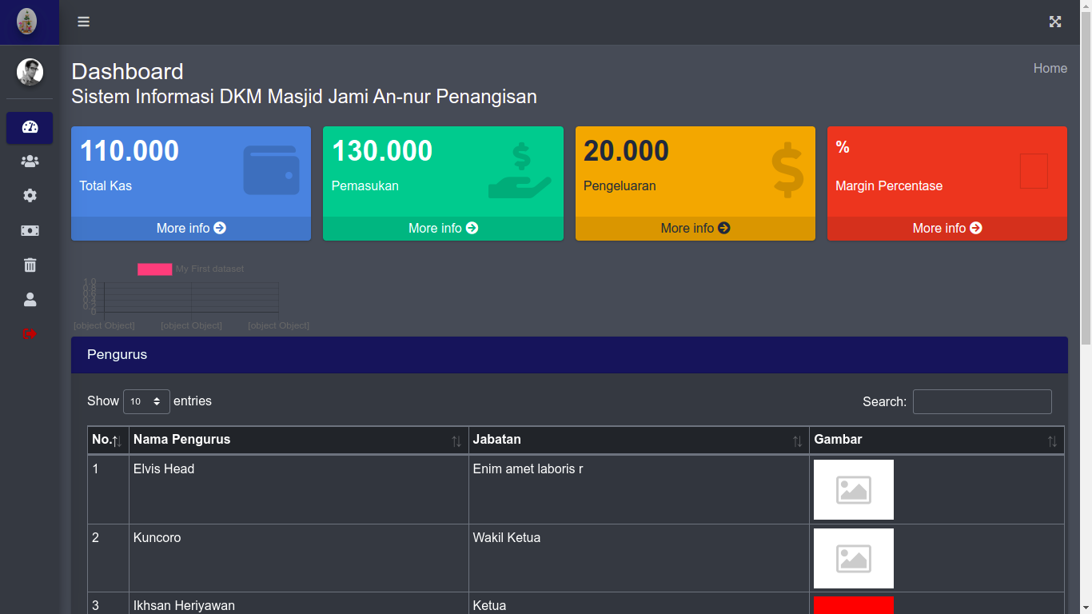Sort table by Jabatan column
Viewport: 1092px width, 614px height.
639,440
